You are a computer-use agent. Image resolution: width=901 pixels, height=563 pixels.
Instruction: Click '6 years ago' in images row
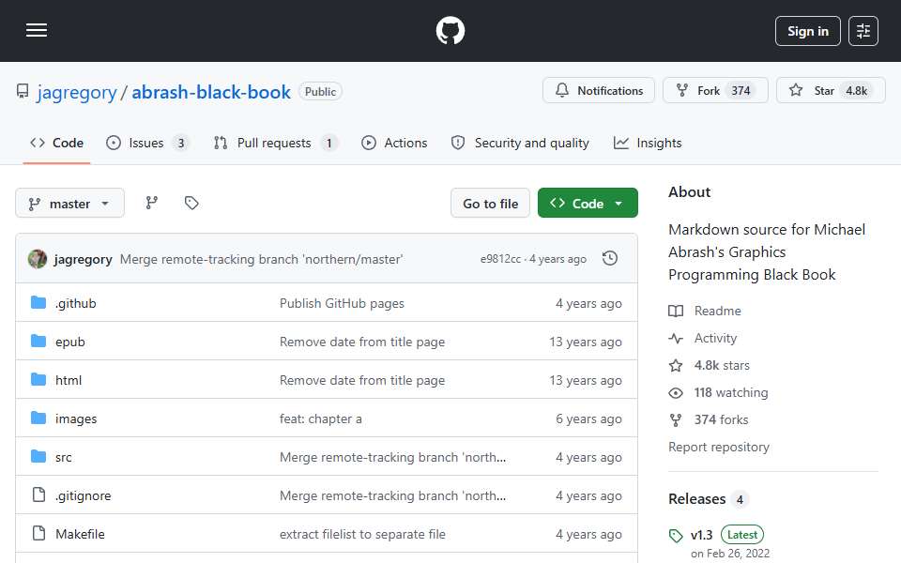point(588,418)
